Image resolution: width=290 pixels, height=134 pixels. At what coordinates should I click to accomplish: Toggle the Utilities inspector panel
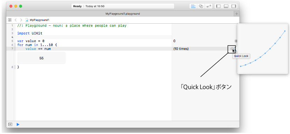click(x=234, y=6)
